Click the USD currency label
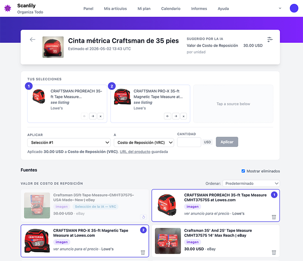Screen dimensions: 303x261 tap(207, 142)
